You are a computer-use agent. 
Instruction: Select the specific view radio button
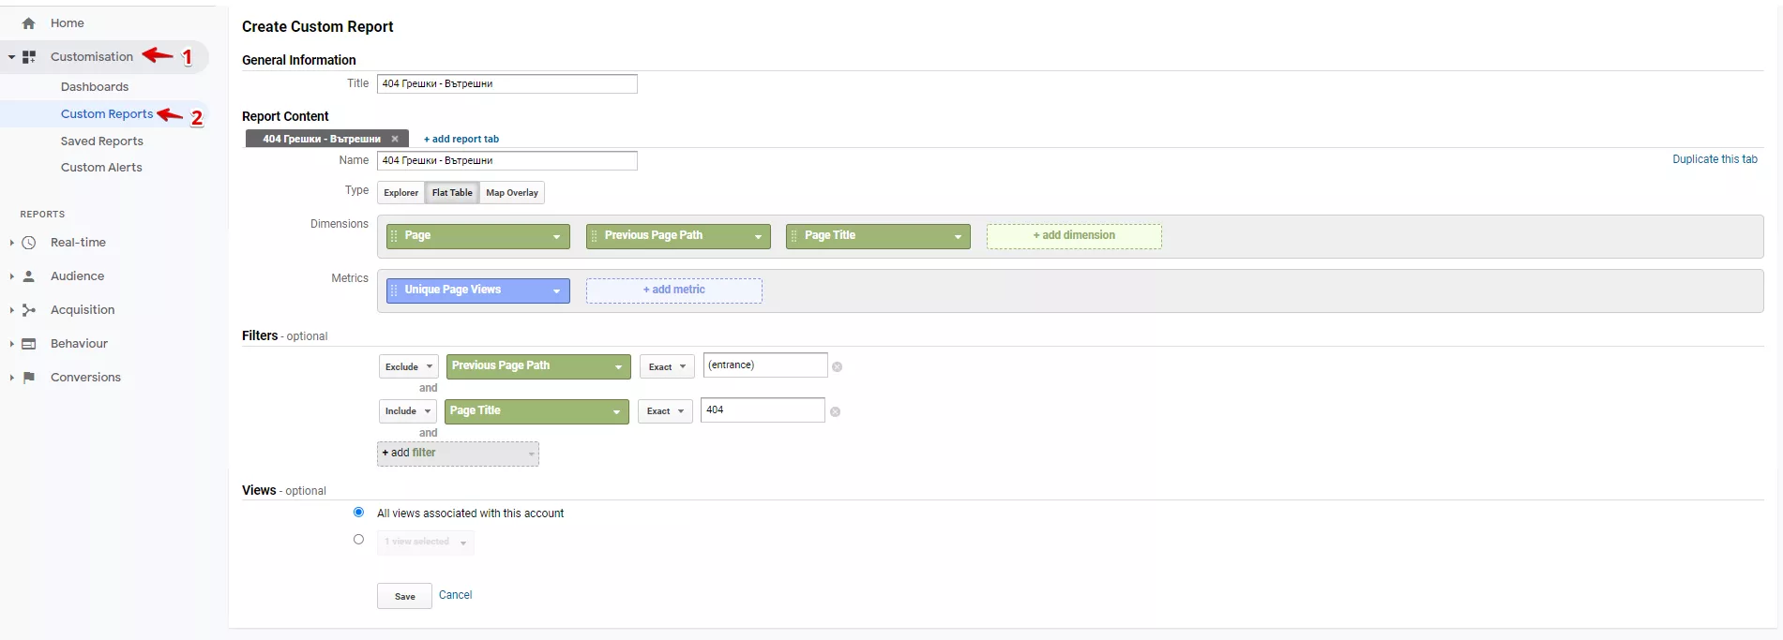pos(358,540)
